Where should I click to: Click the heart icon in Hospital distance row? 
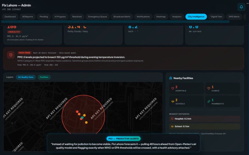click(x=172, y=119)
